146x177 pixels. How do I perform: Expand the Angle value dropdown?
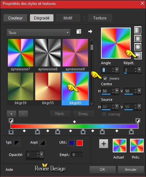[117, 70]
